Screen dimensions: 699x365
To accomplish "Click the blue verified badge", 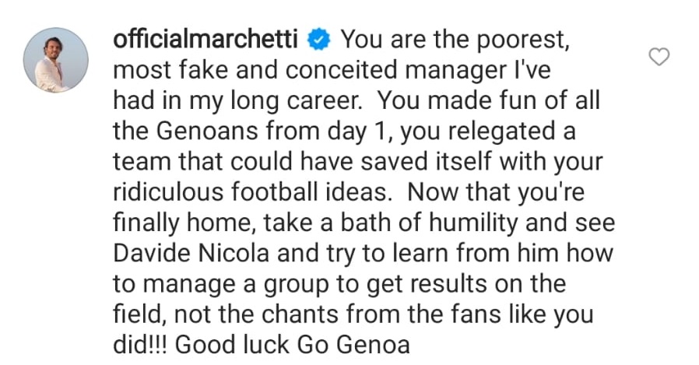I will click(322, 39).
